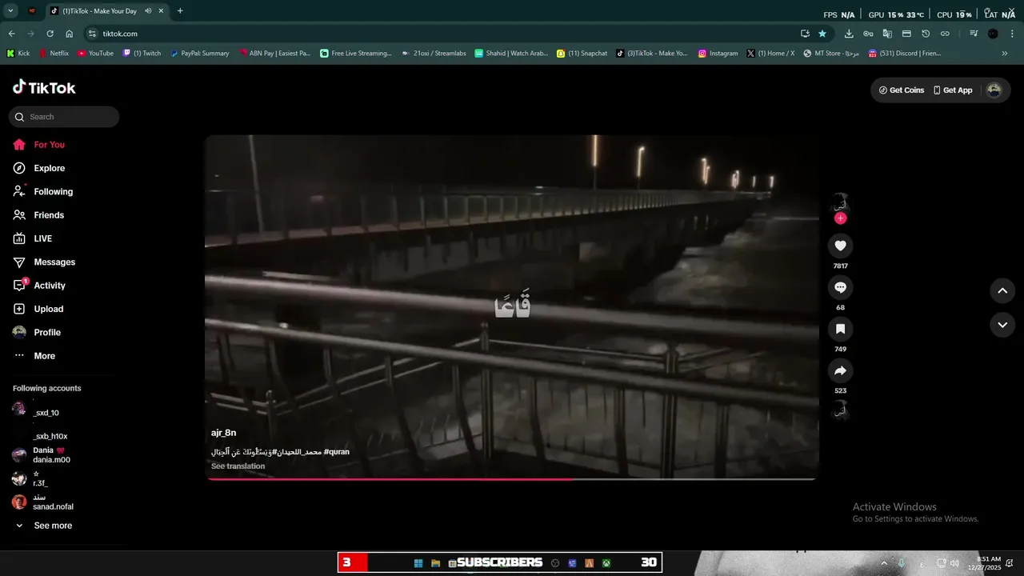Click the video to pause playback
1024x576 pixels.
pyautogui.click(x=512, y=307)
